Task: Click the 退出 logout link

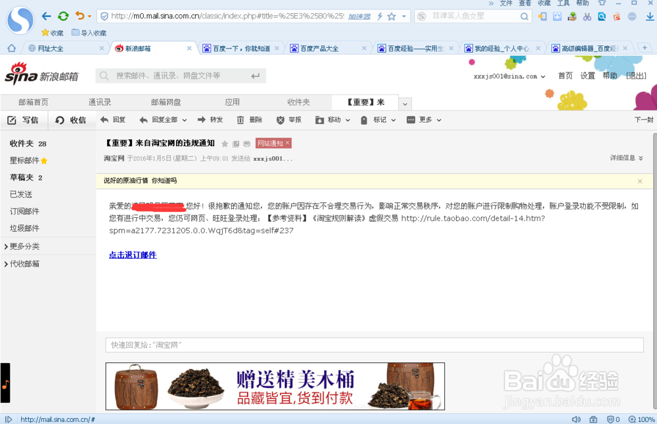Action: (x=636, y=75)
